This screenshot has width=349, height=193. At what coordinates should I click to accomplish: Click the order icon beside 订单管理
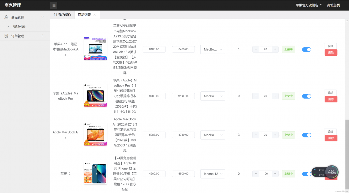pos(6,36)
